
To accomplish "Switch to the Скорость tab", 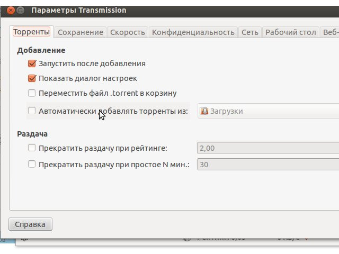I will (x=128, y=32).
